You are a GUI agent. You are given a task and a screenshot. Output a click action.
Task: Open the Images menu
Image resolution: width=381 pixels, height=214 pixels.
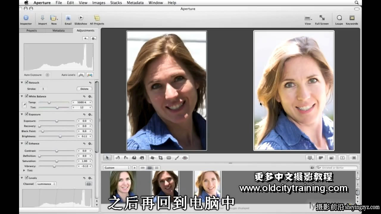point(99,3)
